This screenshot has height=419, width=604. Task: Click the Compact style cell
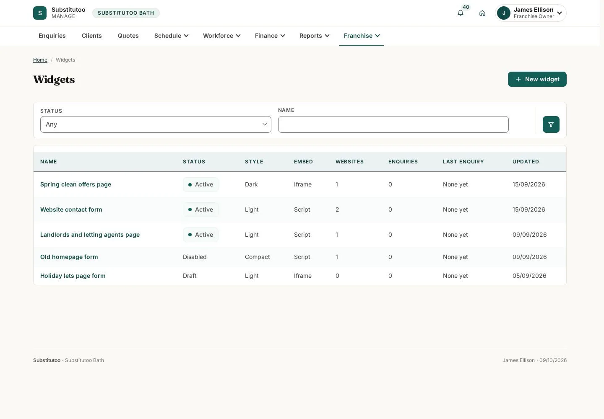pos(258,257)
